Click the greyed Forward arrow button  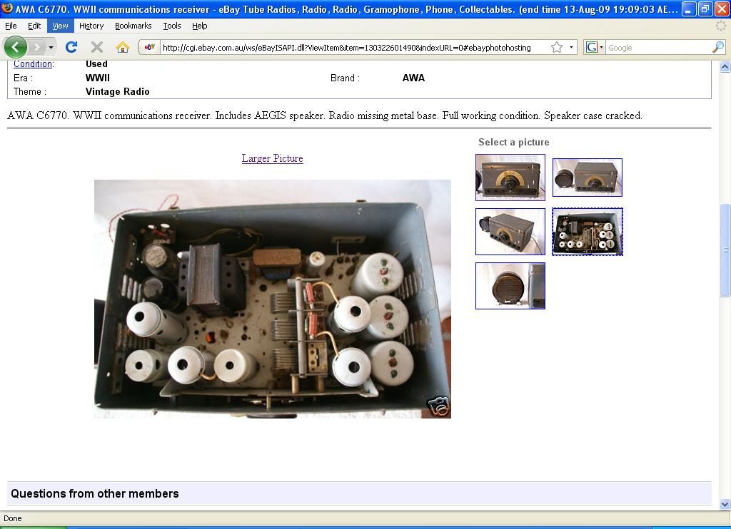37,47
